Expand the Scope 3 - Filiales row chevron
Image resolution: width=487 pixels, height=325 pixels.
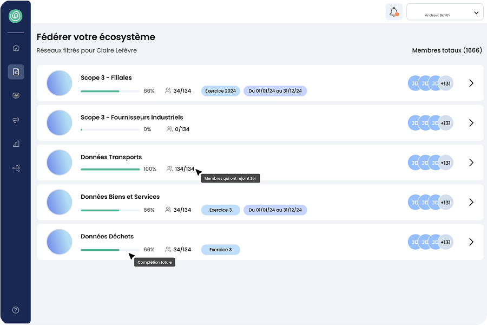point(471,83)
